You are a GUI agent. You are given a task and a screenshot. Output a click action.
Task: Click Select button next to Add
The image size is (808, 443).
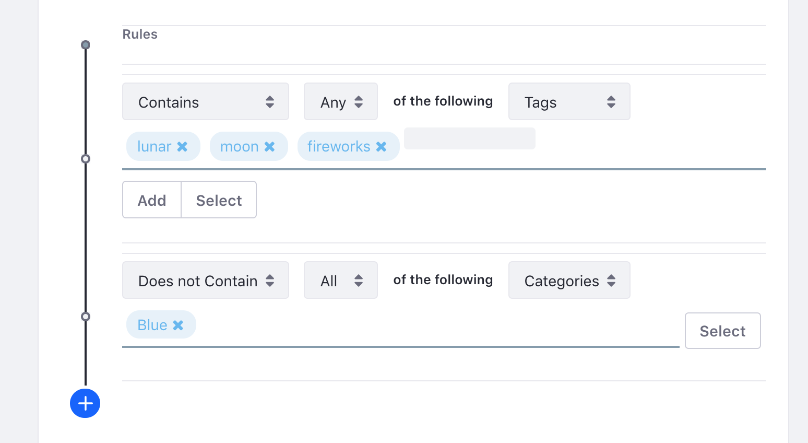coord(219,200)
